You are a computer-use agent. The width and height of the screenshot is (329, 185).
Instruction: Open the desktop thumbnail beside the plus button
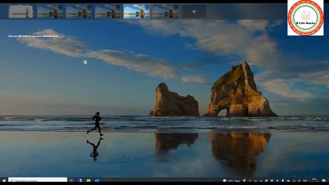[166, 11]
